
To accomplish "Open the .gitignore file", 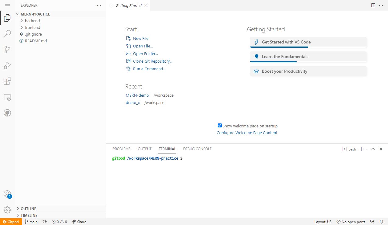I will pos(60,34).
